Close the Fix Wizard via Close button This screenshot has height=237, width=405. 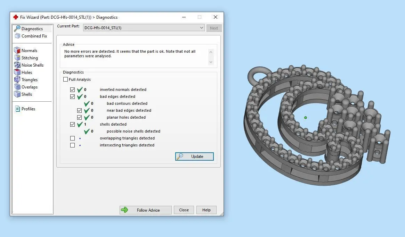pos(184,210)
